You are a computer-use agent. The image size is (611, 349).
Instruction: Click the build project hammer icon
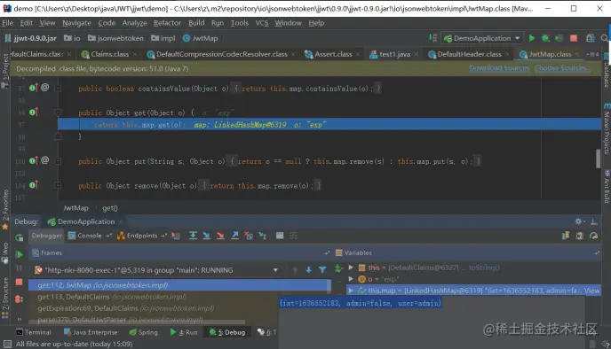click(432, 38)
